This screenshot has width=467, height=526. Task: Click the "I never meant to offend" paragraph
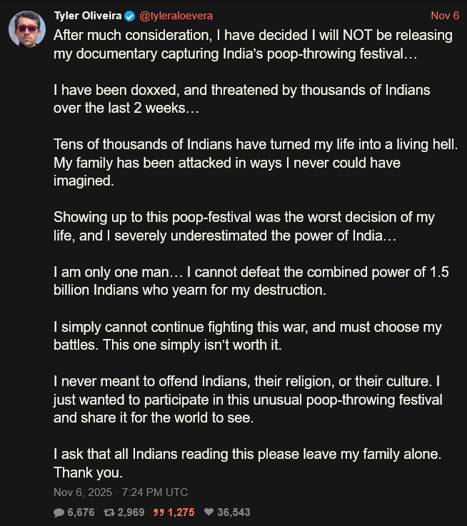247,399
